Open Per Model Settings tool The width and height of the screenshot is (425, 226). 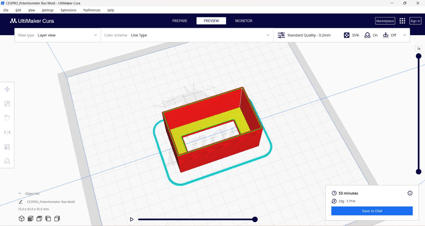pyautogui.click(x=7, y=147)
